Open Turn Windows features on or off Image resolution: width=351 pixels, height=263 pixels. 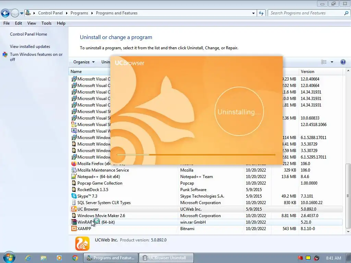[36, 57]
